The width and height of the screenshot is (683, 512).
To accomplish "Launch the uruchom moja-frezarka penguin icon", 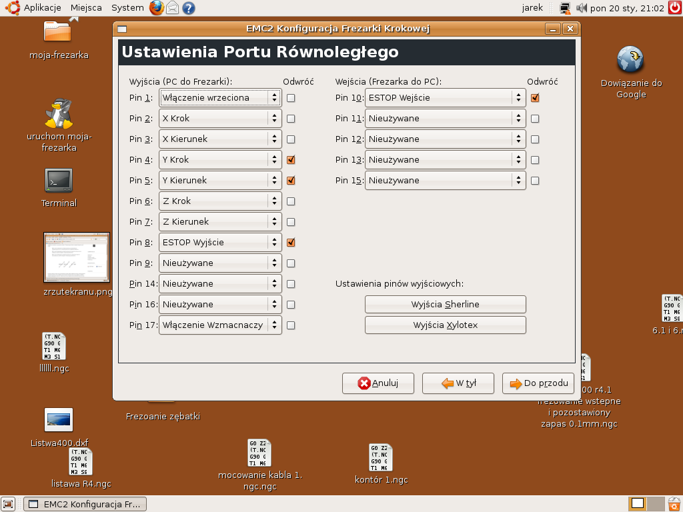I will pyautogui.click(x=59, y=113).
